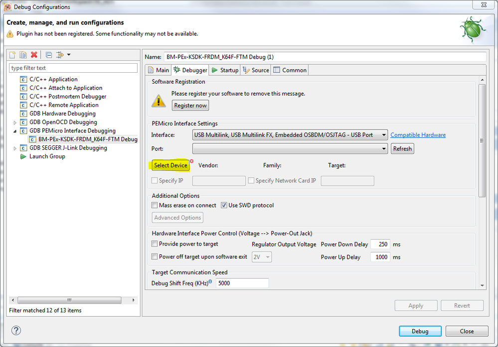Click the C/C++ Attach to Application icon

(23, 88)
